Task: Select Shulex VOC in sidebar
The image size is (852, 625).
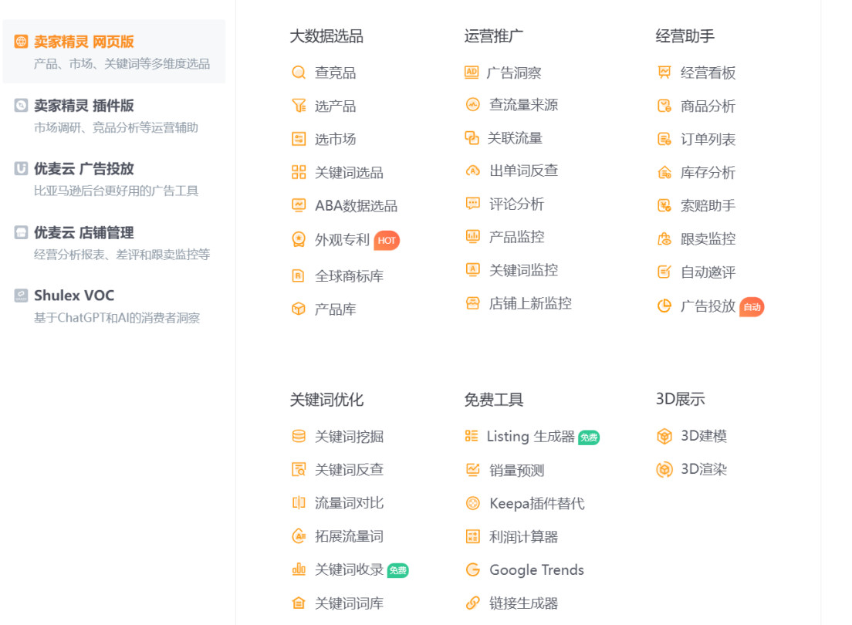Action: [113, 306]
